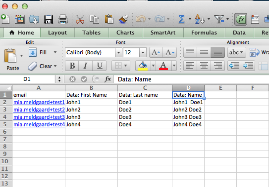
Task: Switch to the Home tab
Action: (22, 33)
